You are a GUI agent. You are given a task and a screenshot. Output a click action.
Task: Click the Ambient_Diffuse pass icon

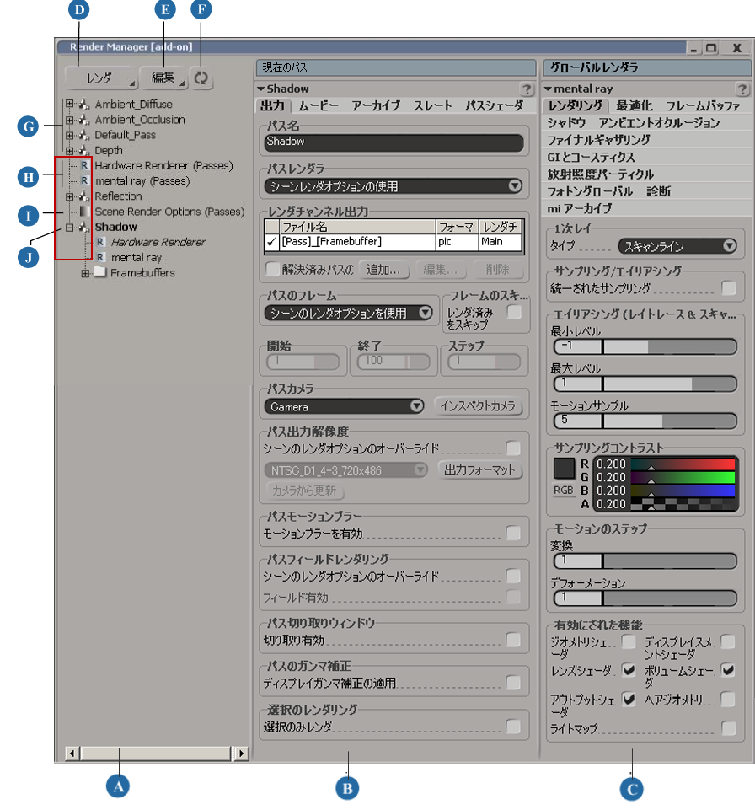point(84,105)
